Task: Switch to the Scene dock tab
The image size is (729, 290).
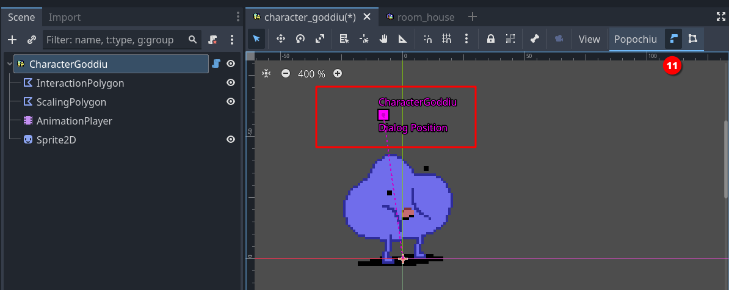Action: click(21, 17)
